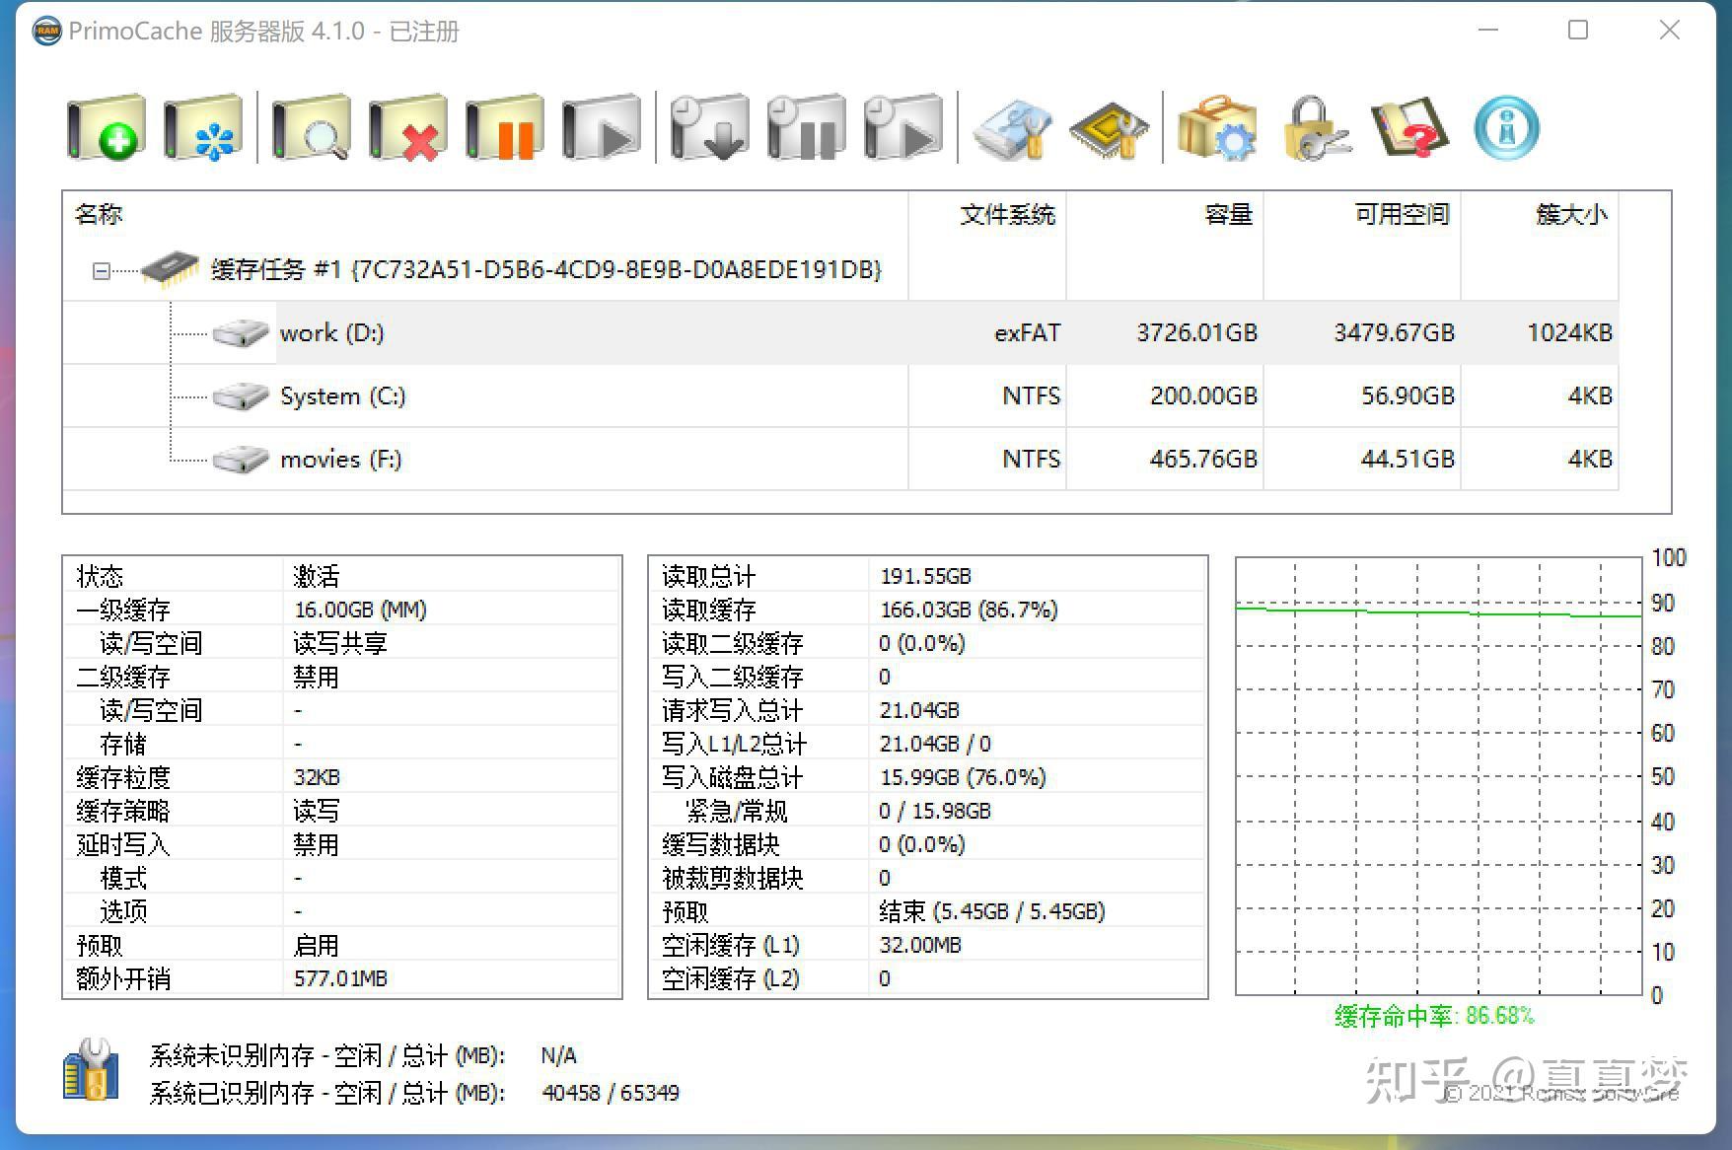Screen dimensions: 1732x1150
Task: Click the 3726.01GB capacity value
Action: tap(1196, 332)
